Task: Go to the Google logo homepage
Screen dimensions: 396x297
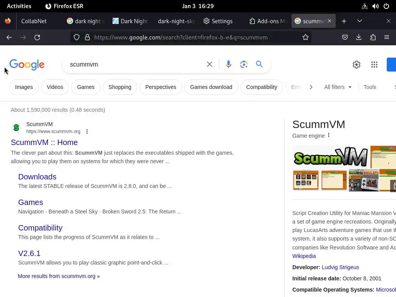Action: 27,65
